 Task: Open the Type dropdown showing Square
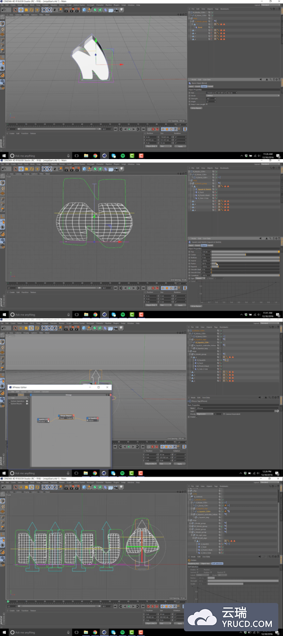point(200,278)
